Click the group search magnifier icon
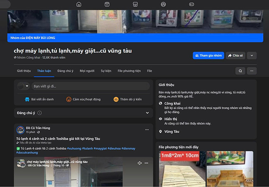Image resolution: width=269 pixels, height=187 pixels. [240, 71]
